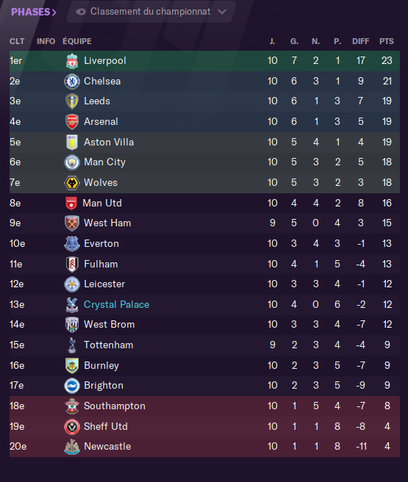
Task: Expand the Classement du championnat dropdown arrow
Action: click(x=222, y=12)
